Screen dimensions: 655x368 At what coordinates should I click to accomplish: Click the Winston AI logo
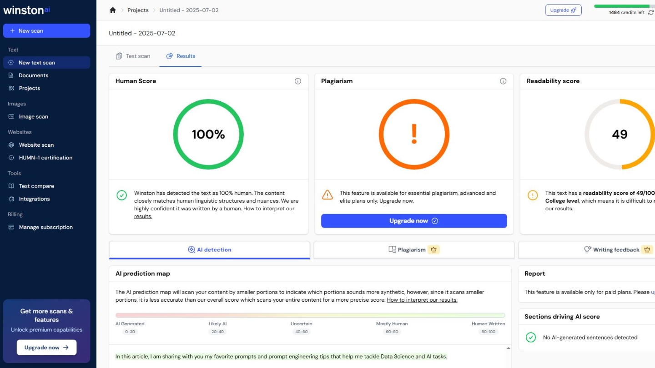(26, 10)
